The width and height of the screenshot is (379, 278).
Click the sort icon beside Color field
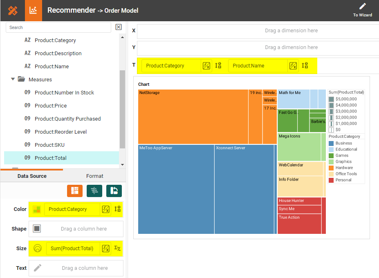tap(117, 209)
